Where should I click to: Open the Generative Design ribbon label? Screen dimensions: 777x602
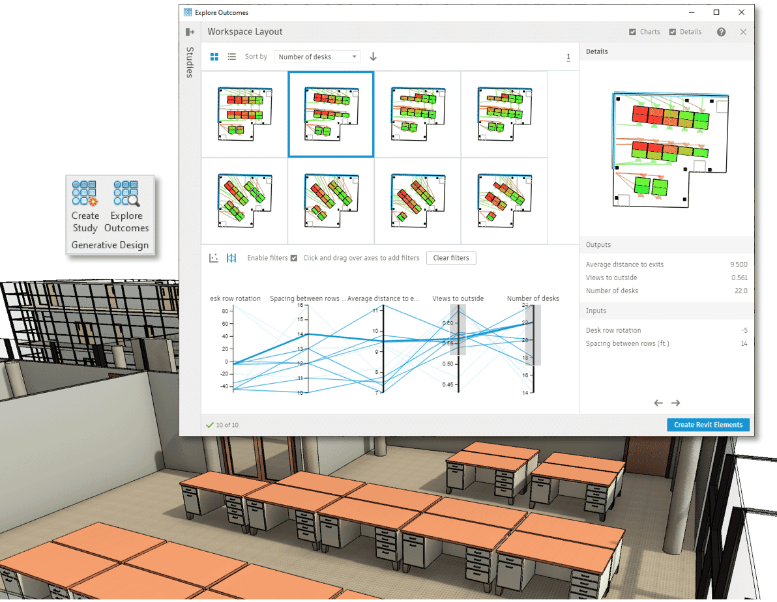[x=110, y=245]
